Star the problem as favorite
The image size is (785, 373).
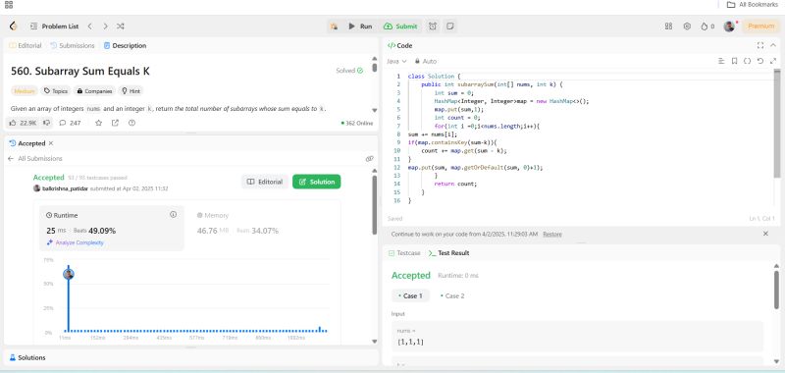(99, 123)
